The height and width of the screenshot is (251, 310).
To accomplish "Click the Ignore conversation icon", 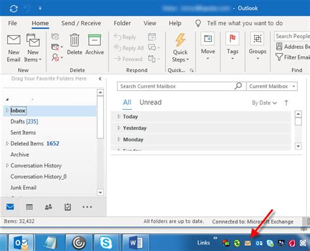I will [x=55, y=37].
